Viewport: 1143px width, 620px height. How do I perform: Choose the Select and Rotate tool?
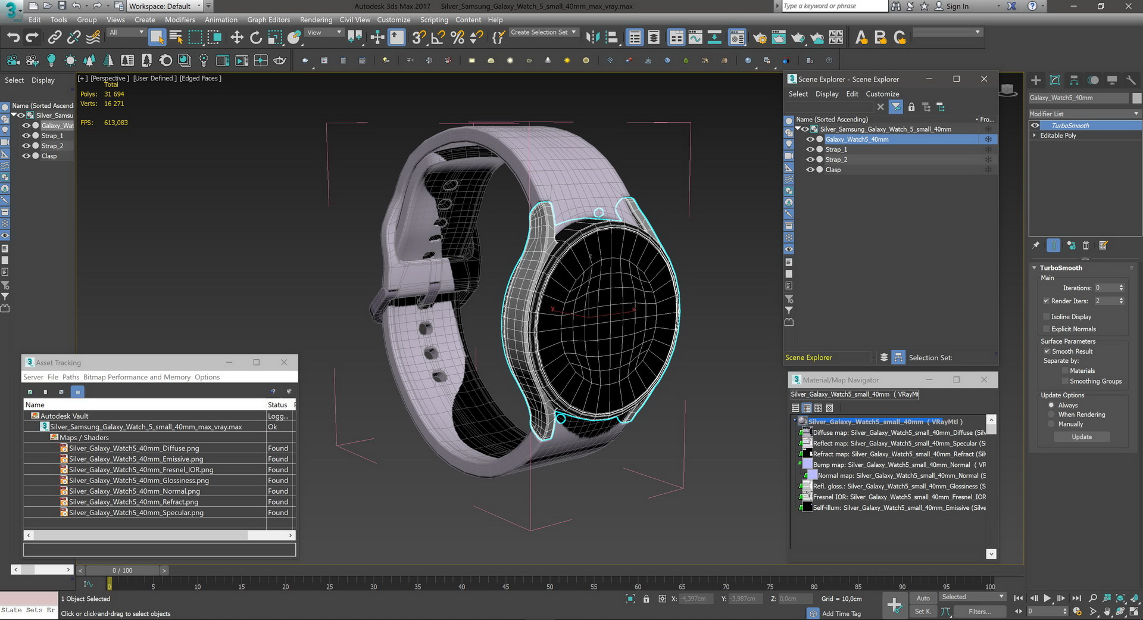256,38
